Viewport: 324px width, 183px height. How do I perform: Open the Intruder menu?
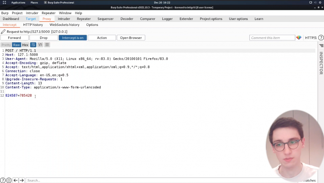[x=32, y=13]
